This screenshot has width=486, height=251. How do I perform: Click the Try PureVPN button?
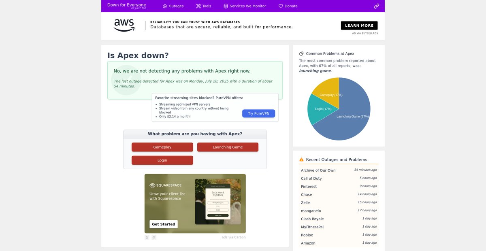258,113
